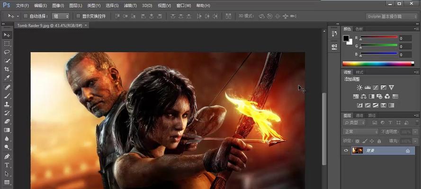
Task: Toggle type layer filter T icon
Action: (x=390, y=122)
